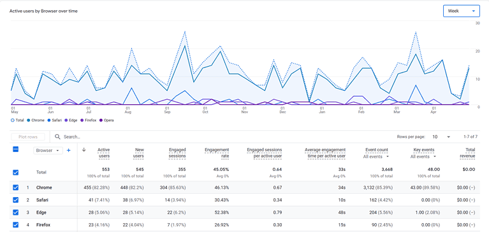Screen dimensions: 489x232
Task: Click the chart title Active users by Browser
Action: pos(43,11)
